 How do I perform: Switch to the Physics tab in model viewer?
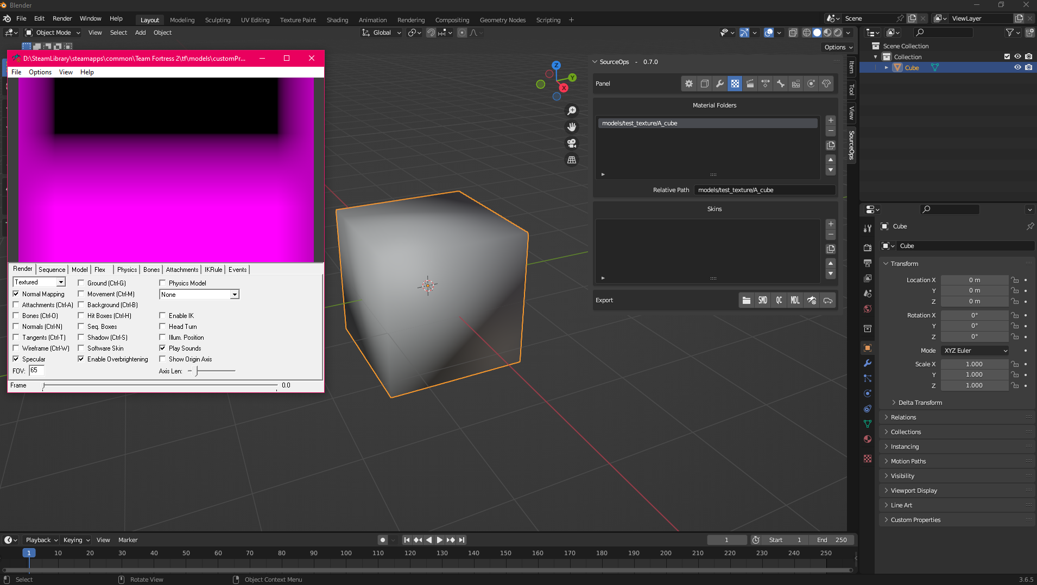pyautogui.click(x=127, y=270)
